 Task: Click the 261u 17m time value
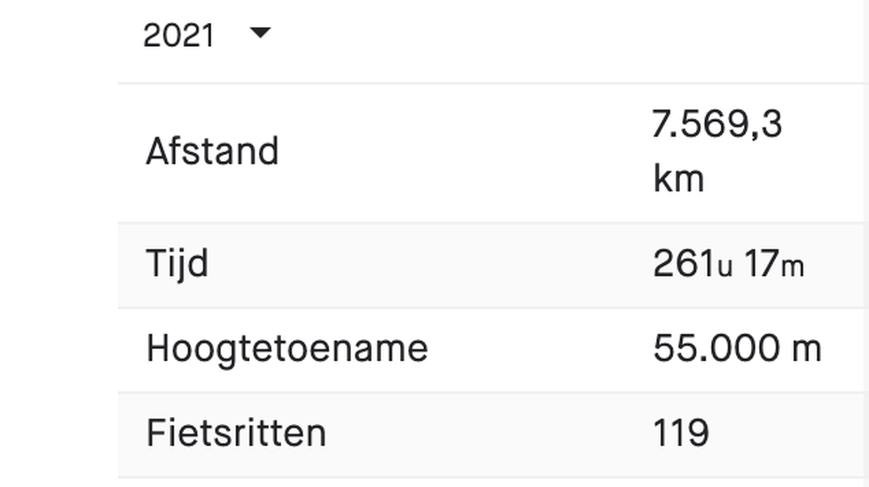(729, 264)
